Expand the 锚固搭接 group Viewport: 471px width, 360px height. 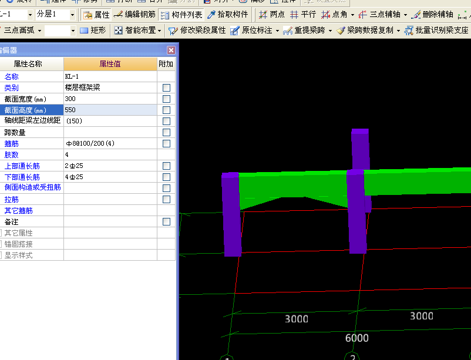(1, 244)
